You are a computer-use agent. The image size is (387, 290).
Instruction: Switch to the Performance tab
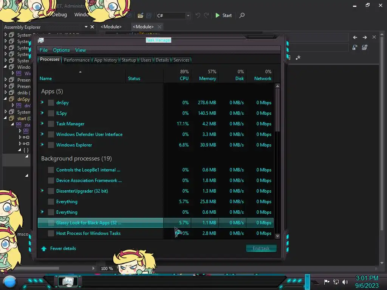[77, 60]
